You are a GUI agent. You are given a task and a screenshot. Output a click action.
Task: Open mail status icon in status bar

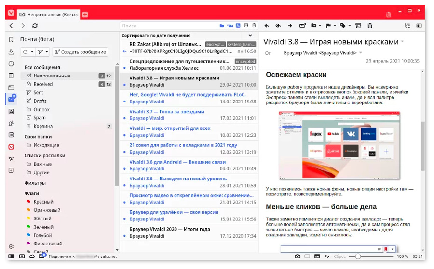42,256
